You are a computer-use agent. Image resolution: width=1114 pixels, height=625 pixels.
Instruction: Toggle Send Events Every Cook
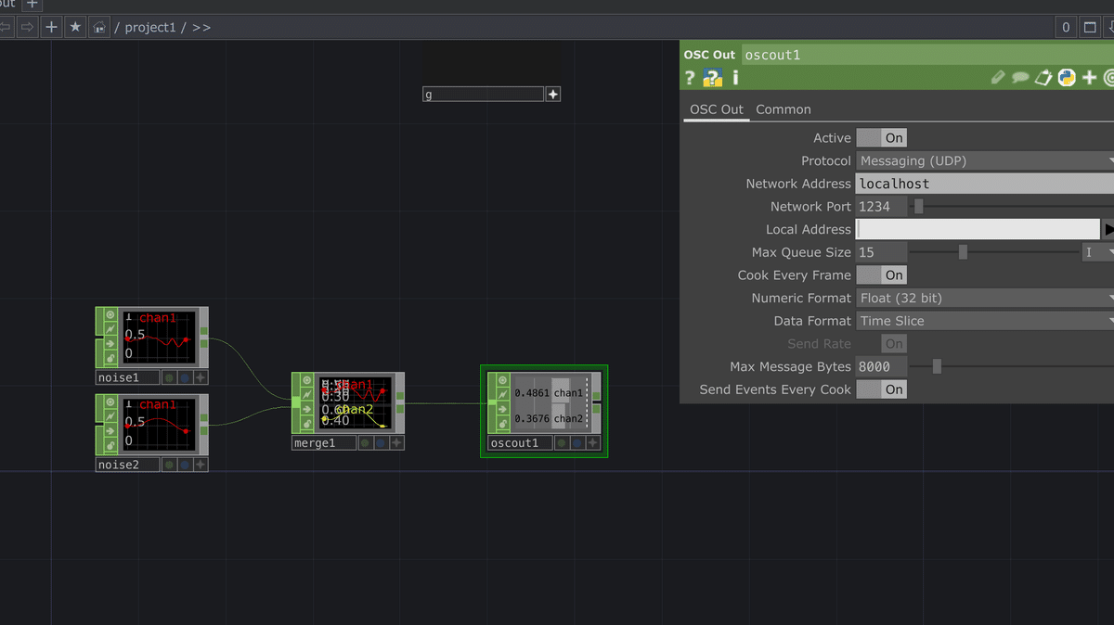881,389
